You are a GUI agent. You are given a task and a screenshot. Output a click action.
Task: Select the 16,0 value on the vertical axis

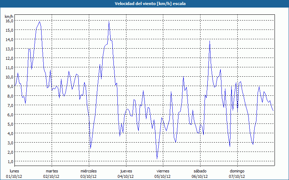click(9, 21)
